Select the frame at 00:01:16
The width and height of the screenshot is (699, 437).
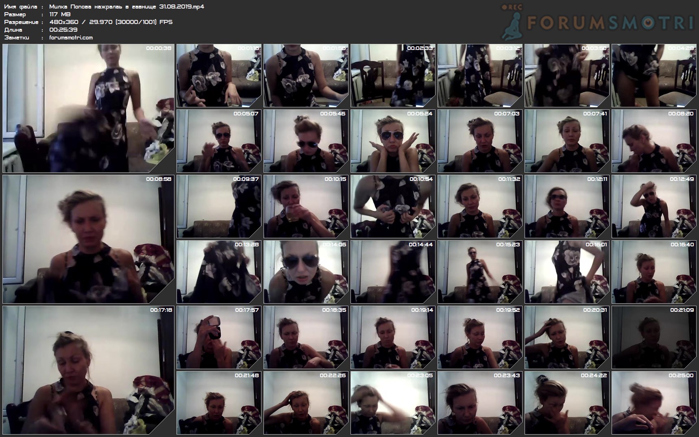pyautogui.click(x=219, y=76)
